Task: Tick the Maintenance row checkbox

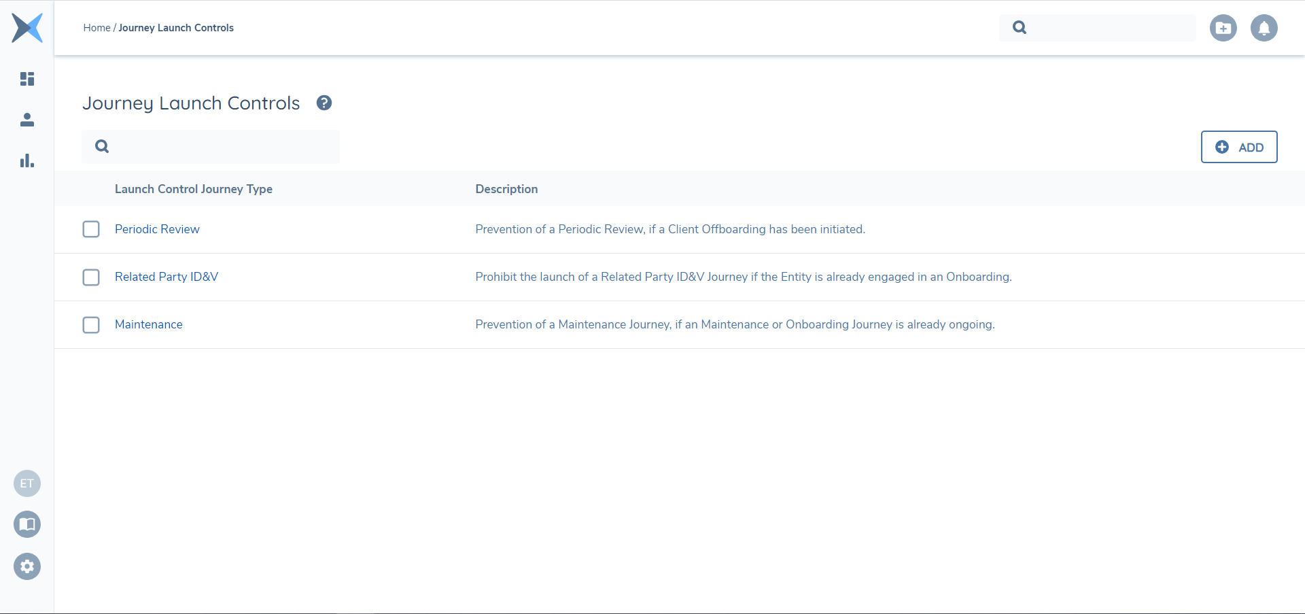Action: tap(91, 324)
